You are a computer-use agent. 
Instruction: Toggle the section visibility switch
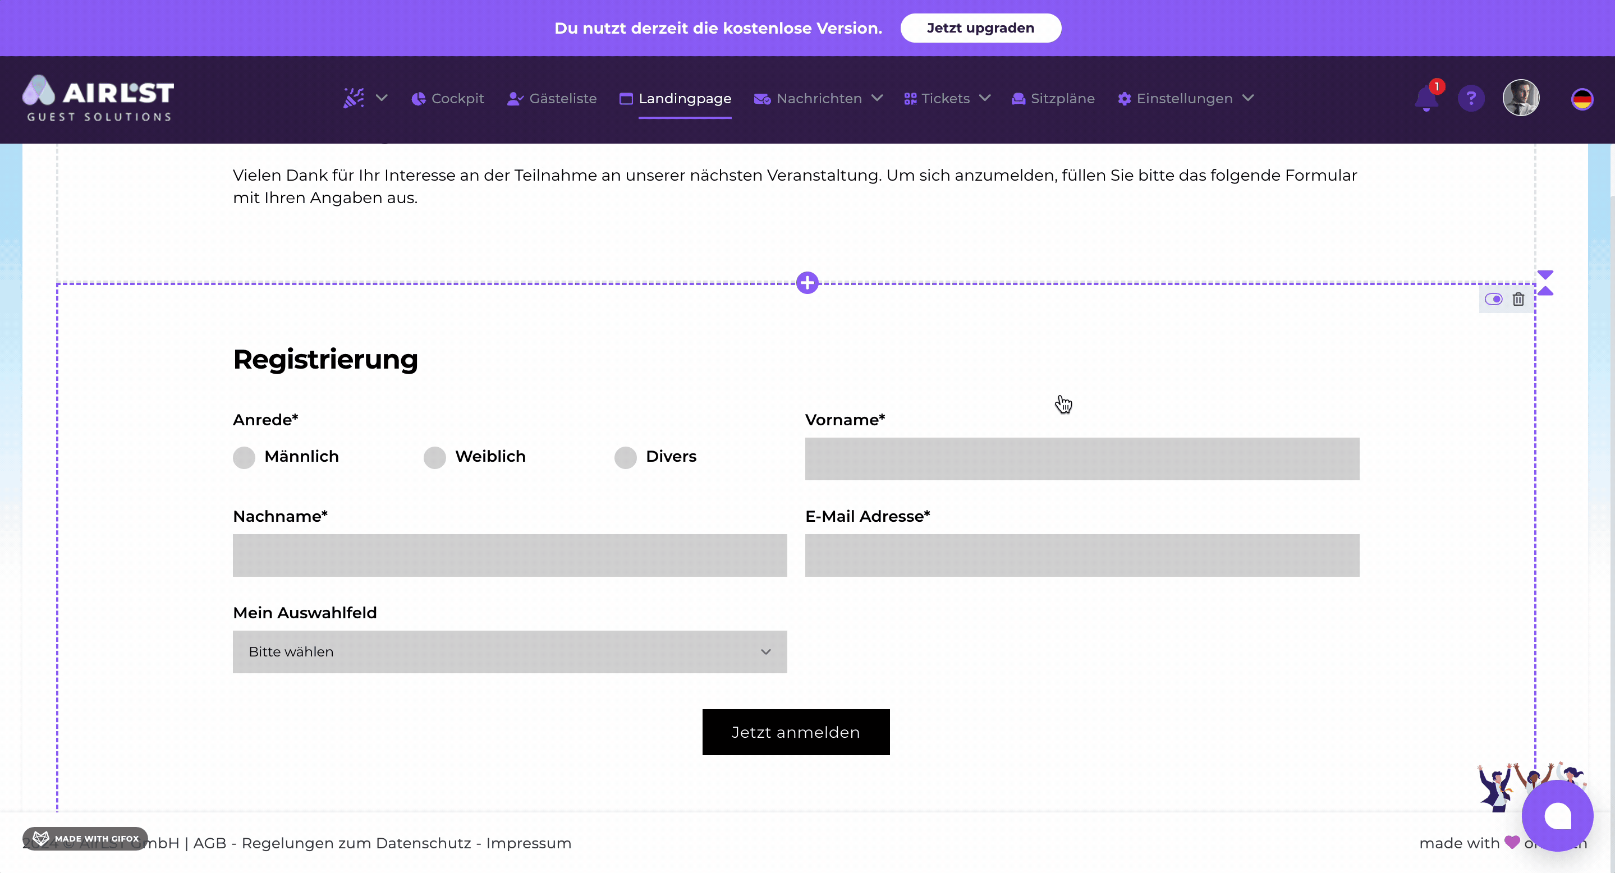click(x=1493, y=299)
